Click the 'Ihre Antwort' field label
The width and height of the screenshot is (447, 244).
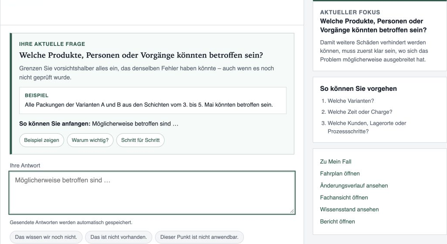pyautogui.click(x=25, y=165)
